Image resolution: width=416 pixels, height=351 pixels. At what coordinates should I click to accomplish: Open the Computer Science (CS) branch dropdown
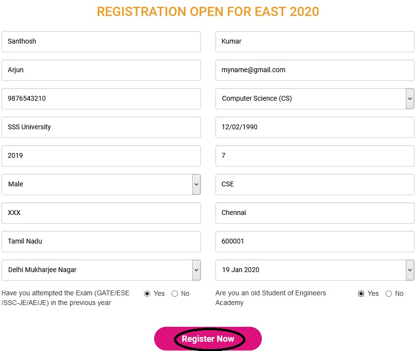coord(314,99)
